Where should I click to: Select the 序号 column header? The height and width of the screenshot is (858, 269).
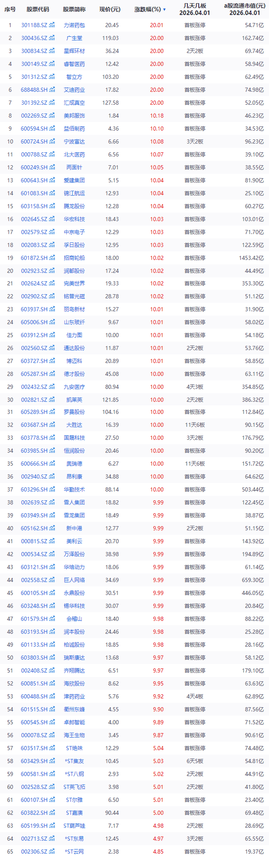pos(10,10)
